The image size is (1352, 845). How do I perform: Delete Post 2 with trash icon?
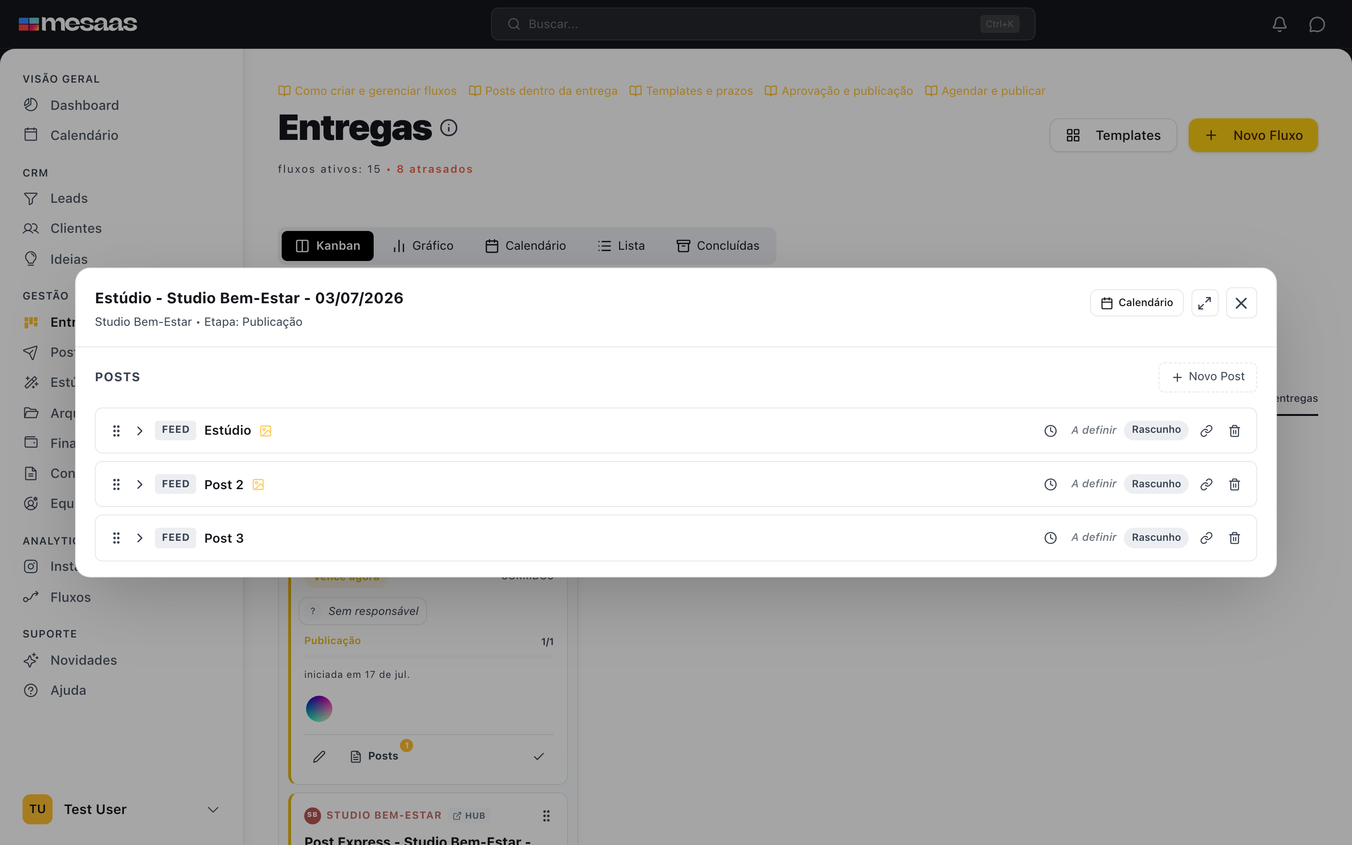pyautogui.click(x=1235, y=484)
